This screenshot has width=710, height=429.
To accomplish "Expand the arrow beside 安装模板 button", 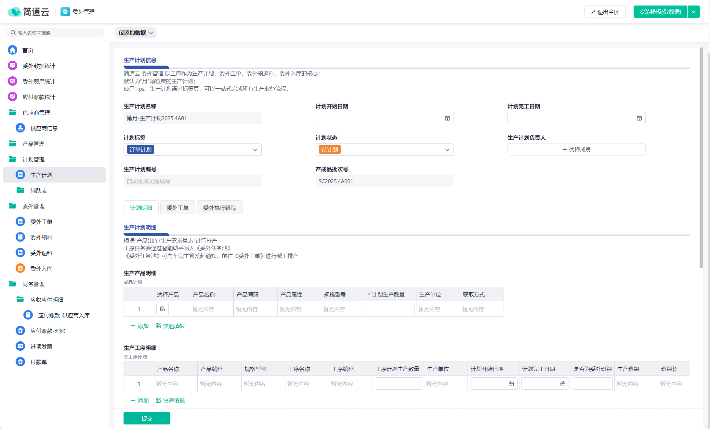I will pyautogui.click(x=694, y=12).
